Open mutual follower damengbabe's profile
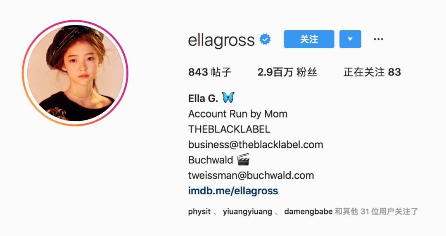This screenshot has height=236, width=446. (308, 212)
